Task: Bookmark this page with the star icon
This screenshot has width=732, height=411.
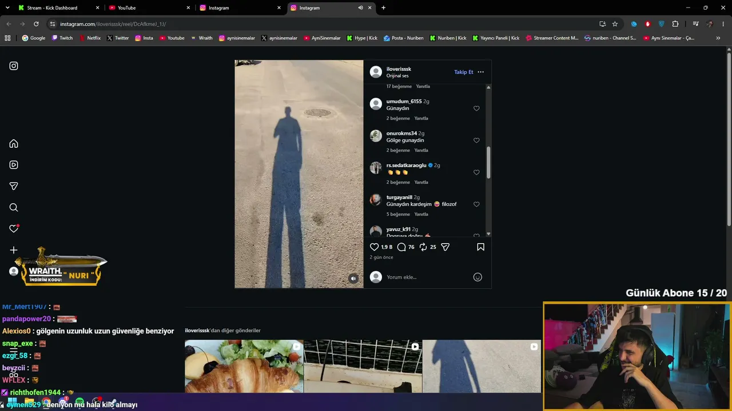Action: [x=615, y=24]
